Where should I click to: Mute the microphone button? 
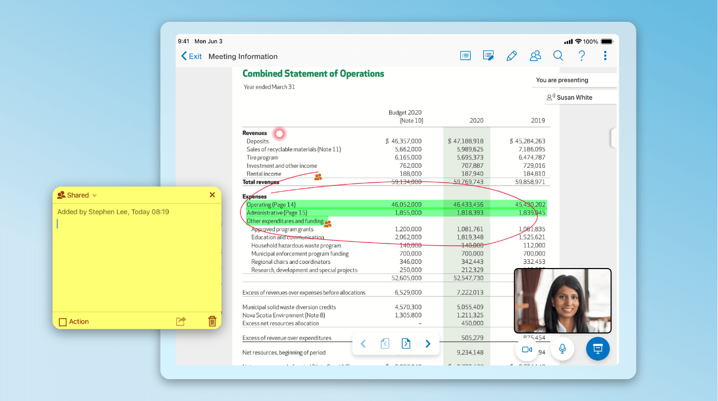click(562, 349)
